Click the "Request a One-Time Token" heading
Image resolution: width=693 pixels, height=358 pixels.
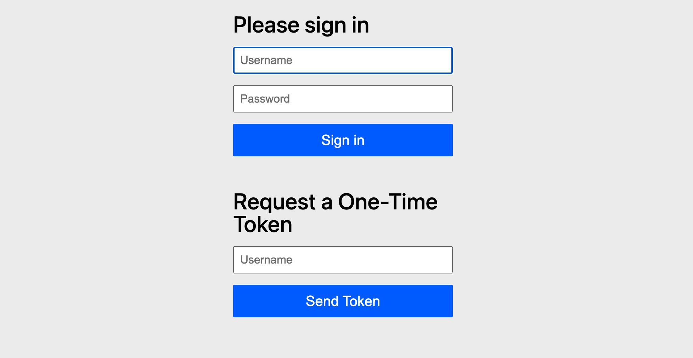click(335, 213)
